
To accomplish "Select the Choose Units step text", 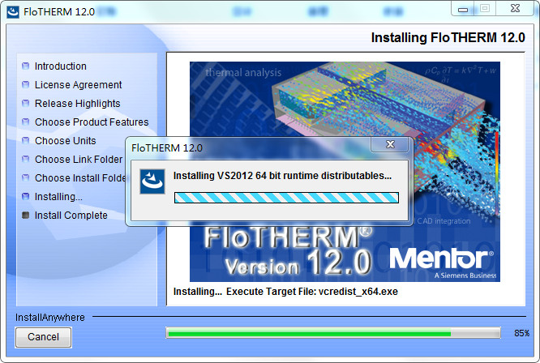I will point(66,140).
